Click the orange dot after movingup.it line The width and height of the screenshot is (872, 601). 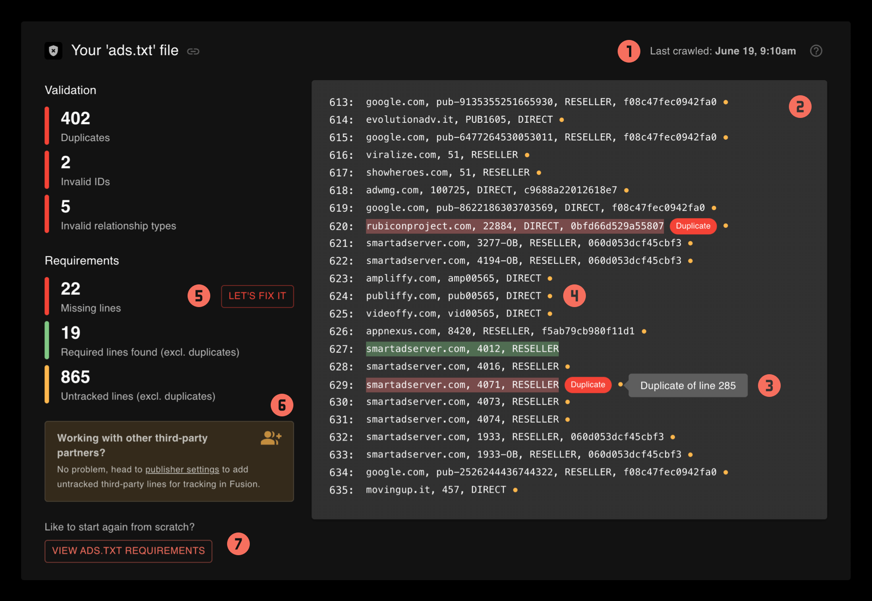pyautogui.click(x=515, y=490)
